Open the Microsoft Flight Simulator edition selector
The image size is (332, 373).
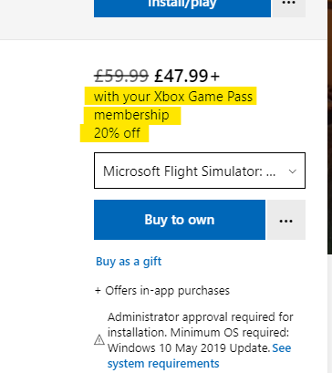pyautogui.click(x=200, y=171)
